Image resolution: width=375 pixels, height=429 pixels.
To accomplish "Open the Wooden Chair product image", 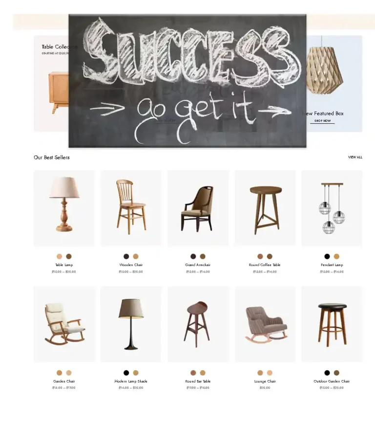I will click(x=131, y=208).
